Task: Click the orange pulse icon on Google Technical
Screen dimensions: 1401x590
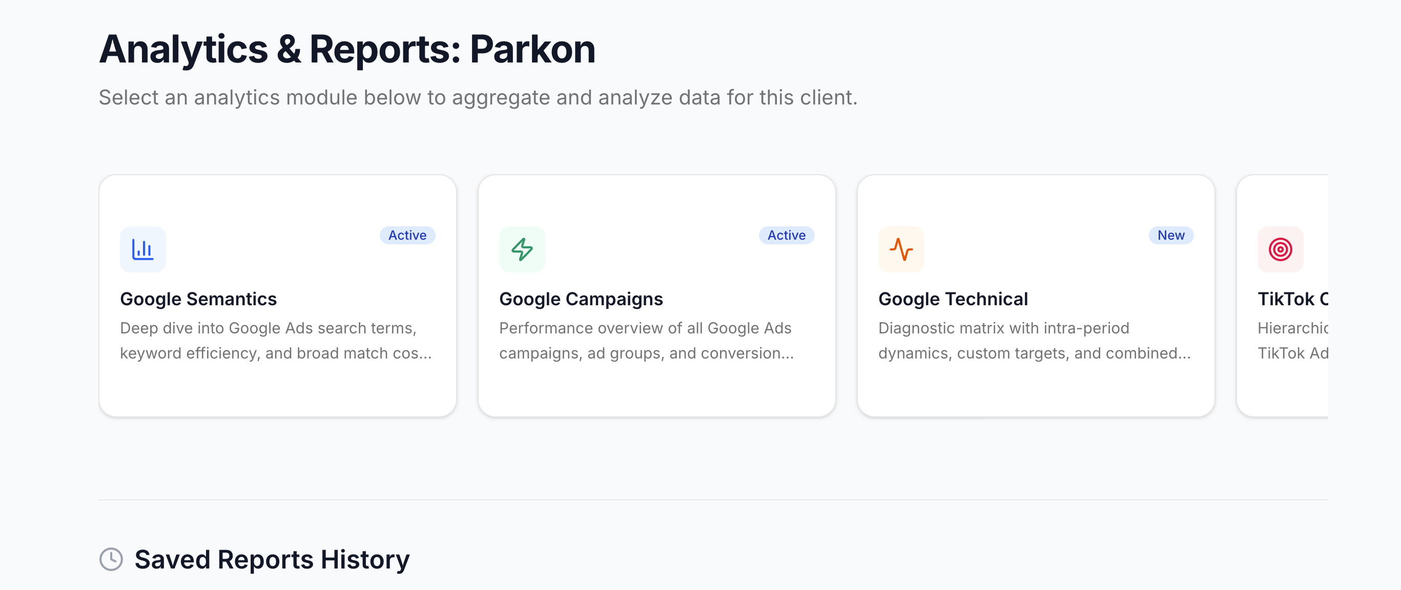Action: [x=901, y=249]
